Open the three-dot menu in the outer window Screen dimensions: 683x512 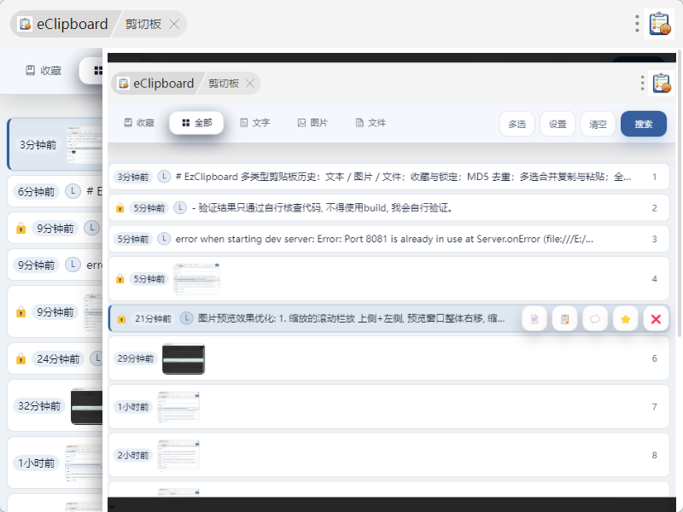637,24
